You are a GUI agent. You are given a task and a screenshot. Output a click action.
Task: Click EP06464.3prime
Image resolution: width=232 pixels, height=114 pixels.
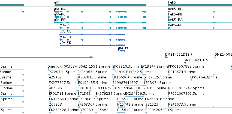coord(204,77)
